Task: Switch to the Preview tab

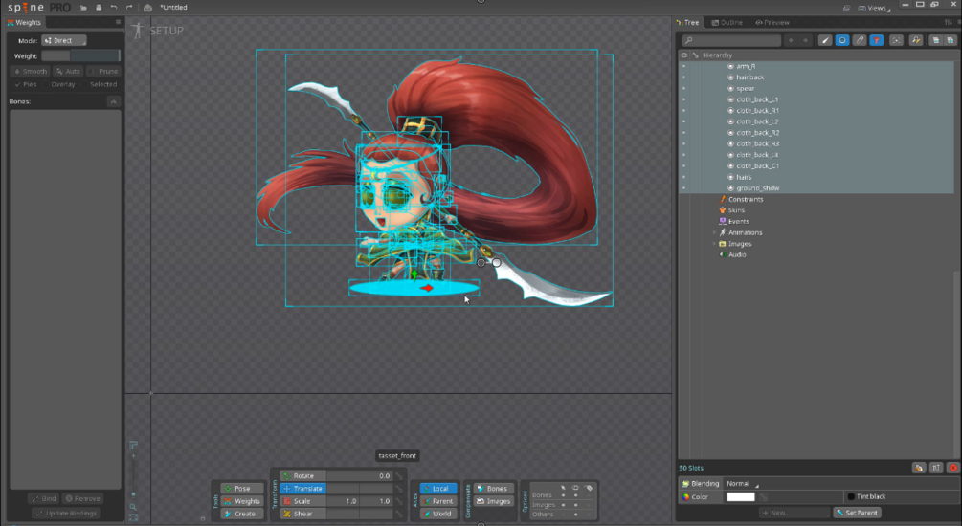Action: 772,23
